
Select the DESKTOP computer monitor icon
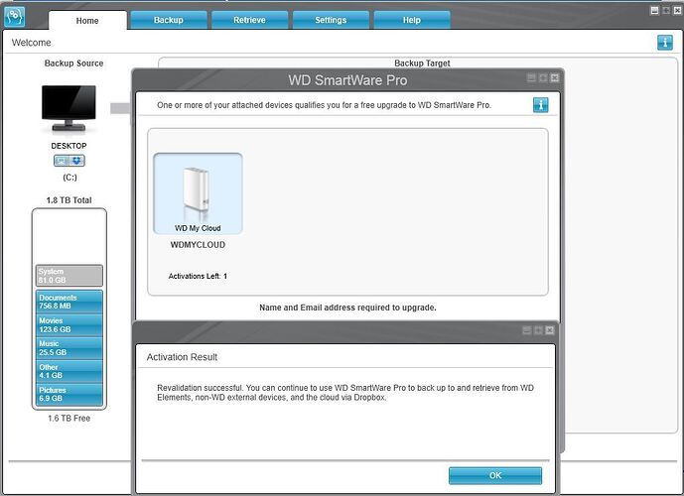pos(68,108)
